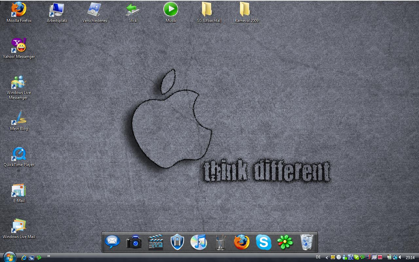Click the 23:14 clock in the taskbar
This screenshot has width=419, height=262.
[410, 257]
